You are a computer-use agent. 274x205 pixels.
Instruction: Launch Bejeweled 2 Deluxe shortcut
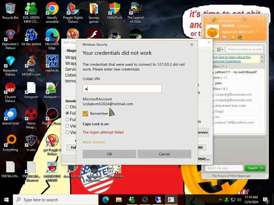point(10,39)
